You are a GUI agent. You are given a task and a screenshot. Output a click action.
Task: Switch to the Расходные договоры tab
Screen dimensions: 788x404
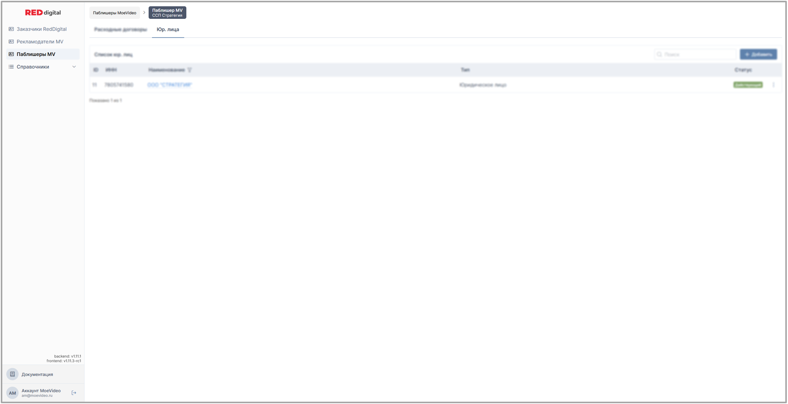[120, 30]
